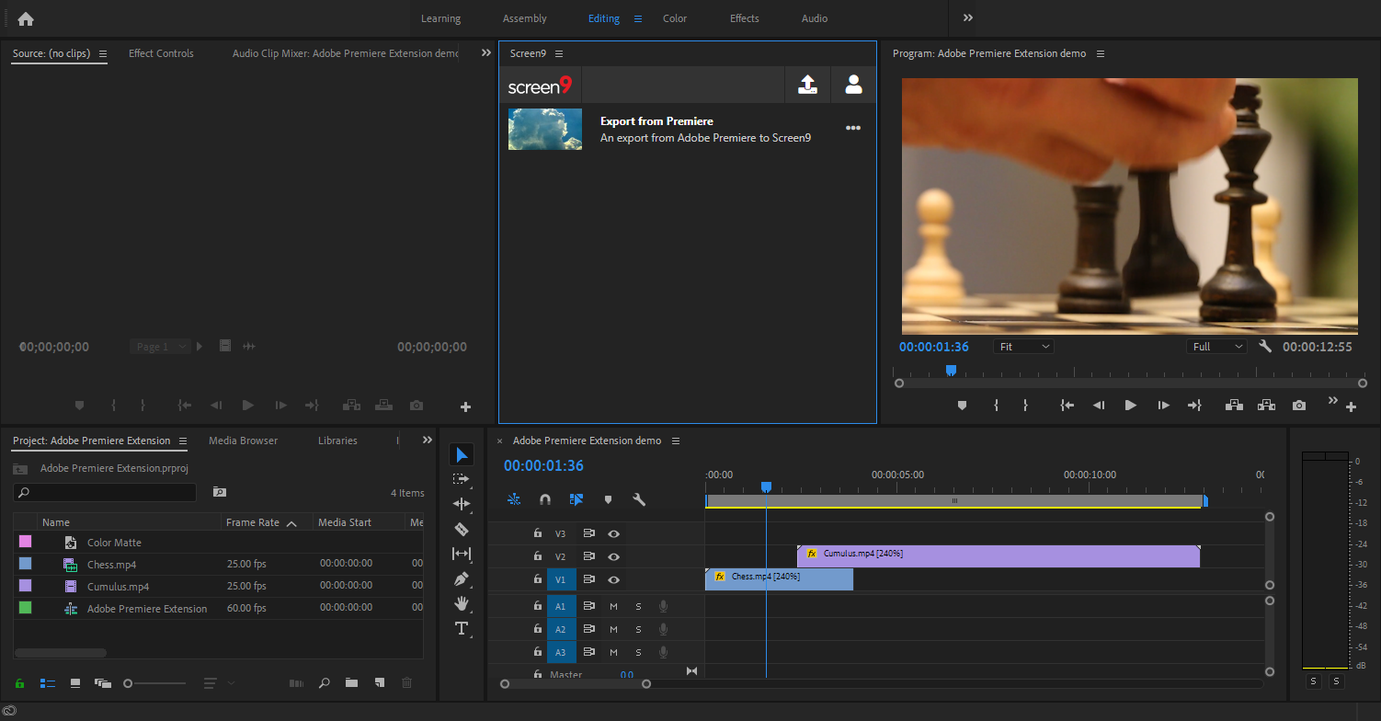This screenshot has height=721, width=1381.
Task: Step forward one frame in Program Monitor
Action: [1163, 406]
